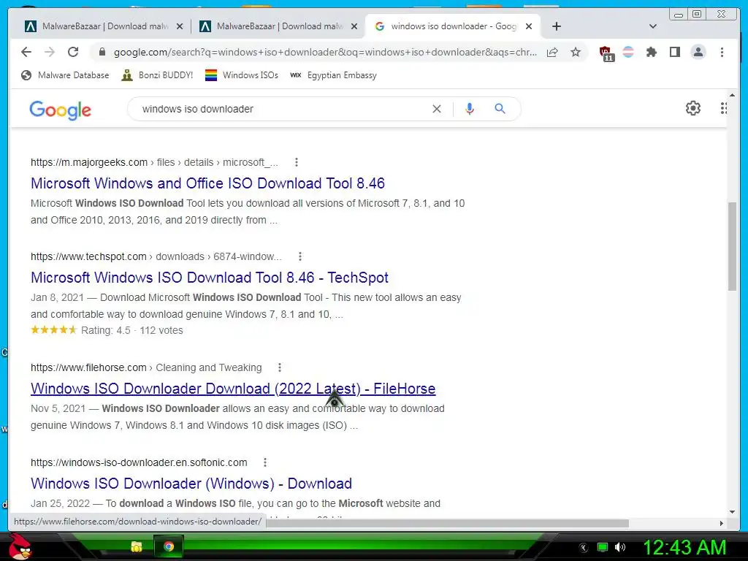Click the forward navigation arrow

(x=50, y=52)
